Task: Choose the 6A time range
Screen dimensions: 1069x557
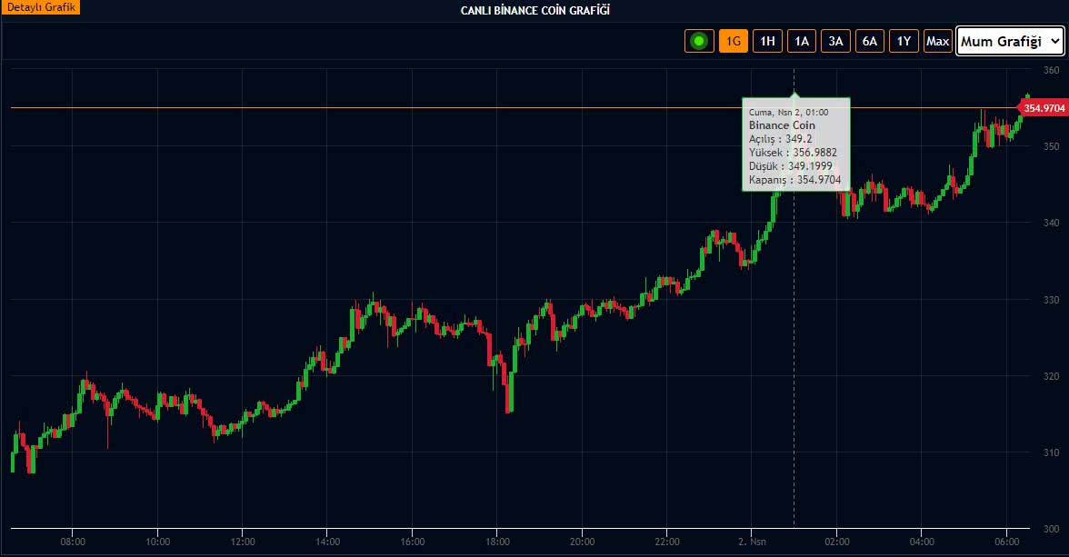Action: (x=869, y=41)
